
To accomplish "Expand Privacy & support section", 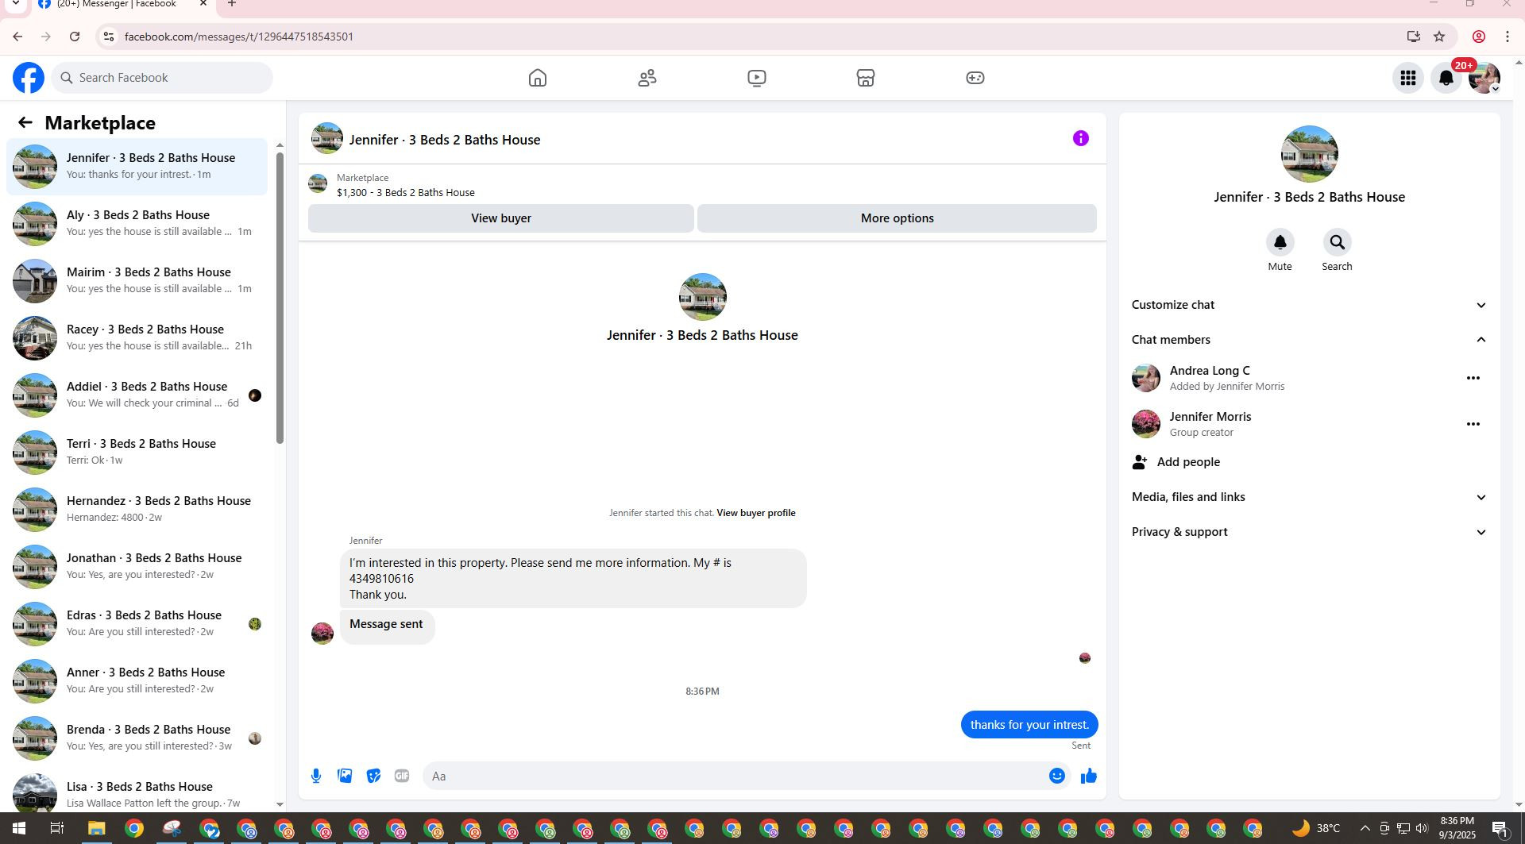I will pyautogui.click(x=1309, y=532).
